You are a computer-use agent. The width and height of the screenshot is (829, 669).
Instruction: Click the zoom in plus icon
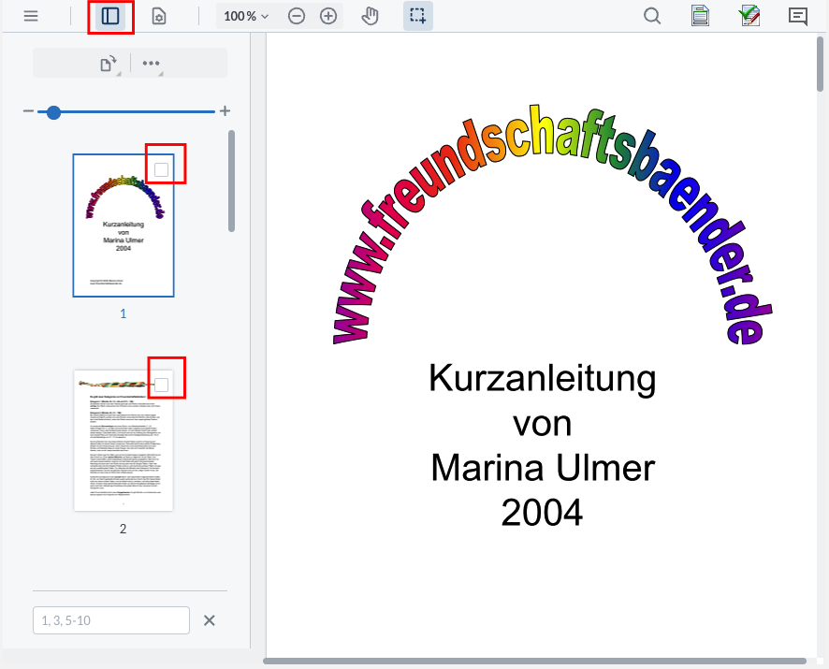328,16
